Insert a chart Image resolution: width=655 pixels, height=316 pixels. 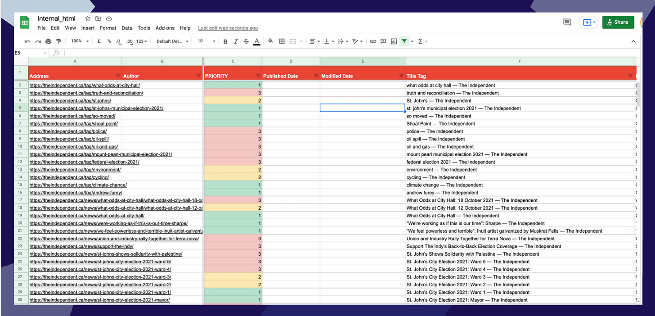point(394,41)
